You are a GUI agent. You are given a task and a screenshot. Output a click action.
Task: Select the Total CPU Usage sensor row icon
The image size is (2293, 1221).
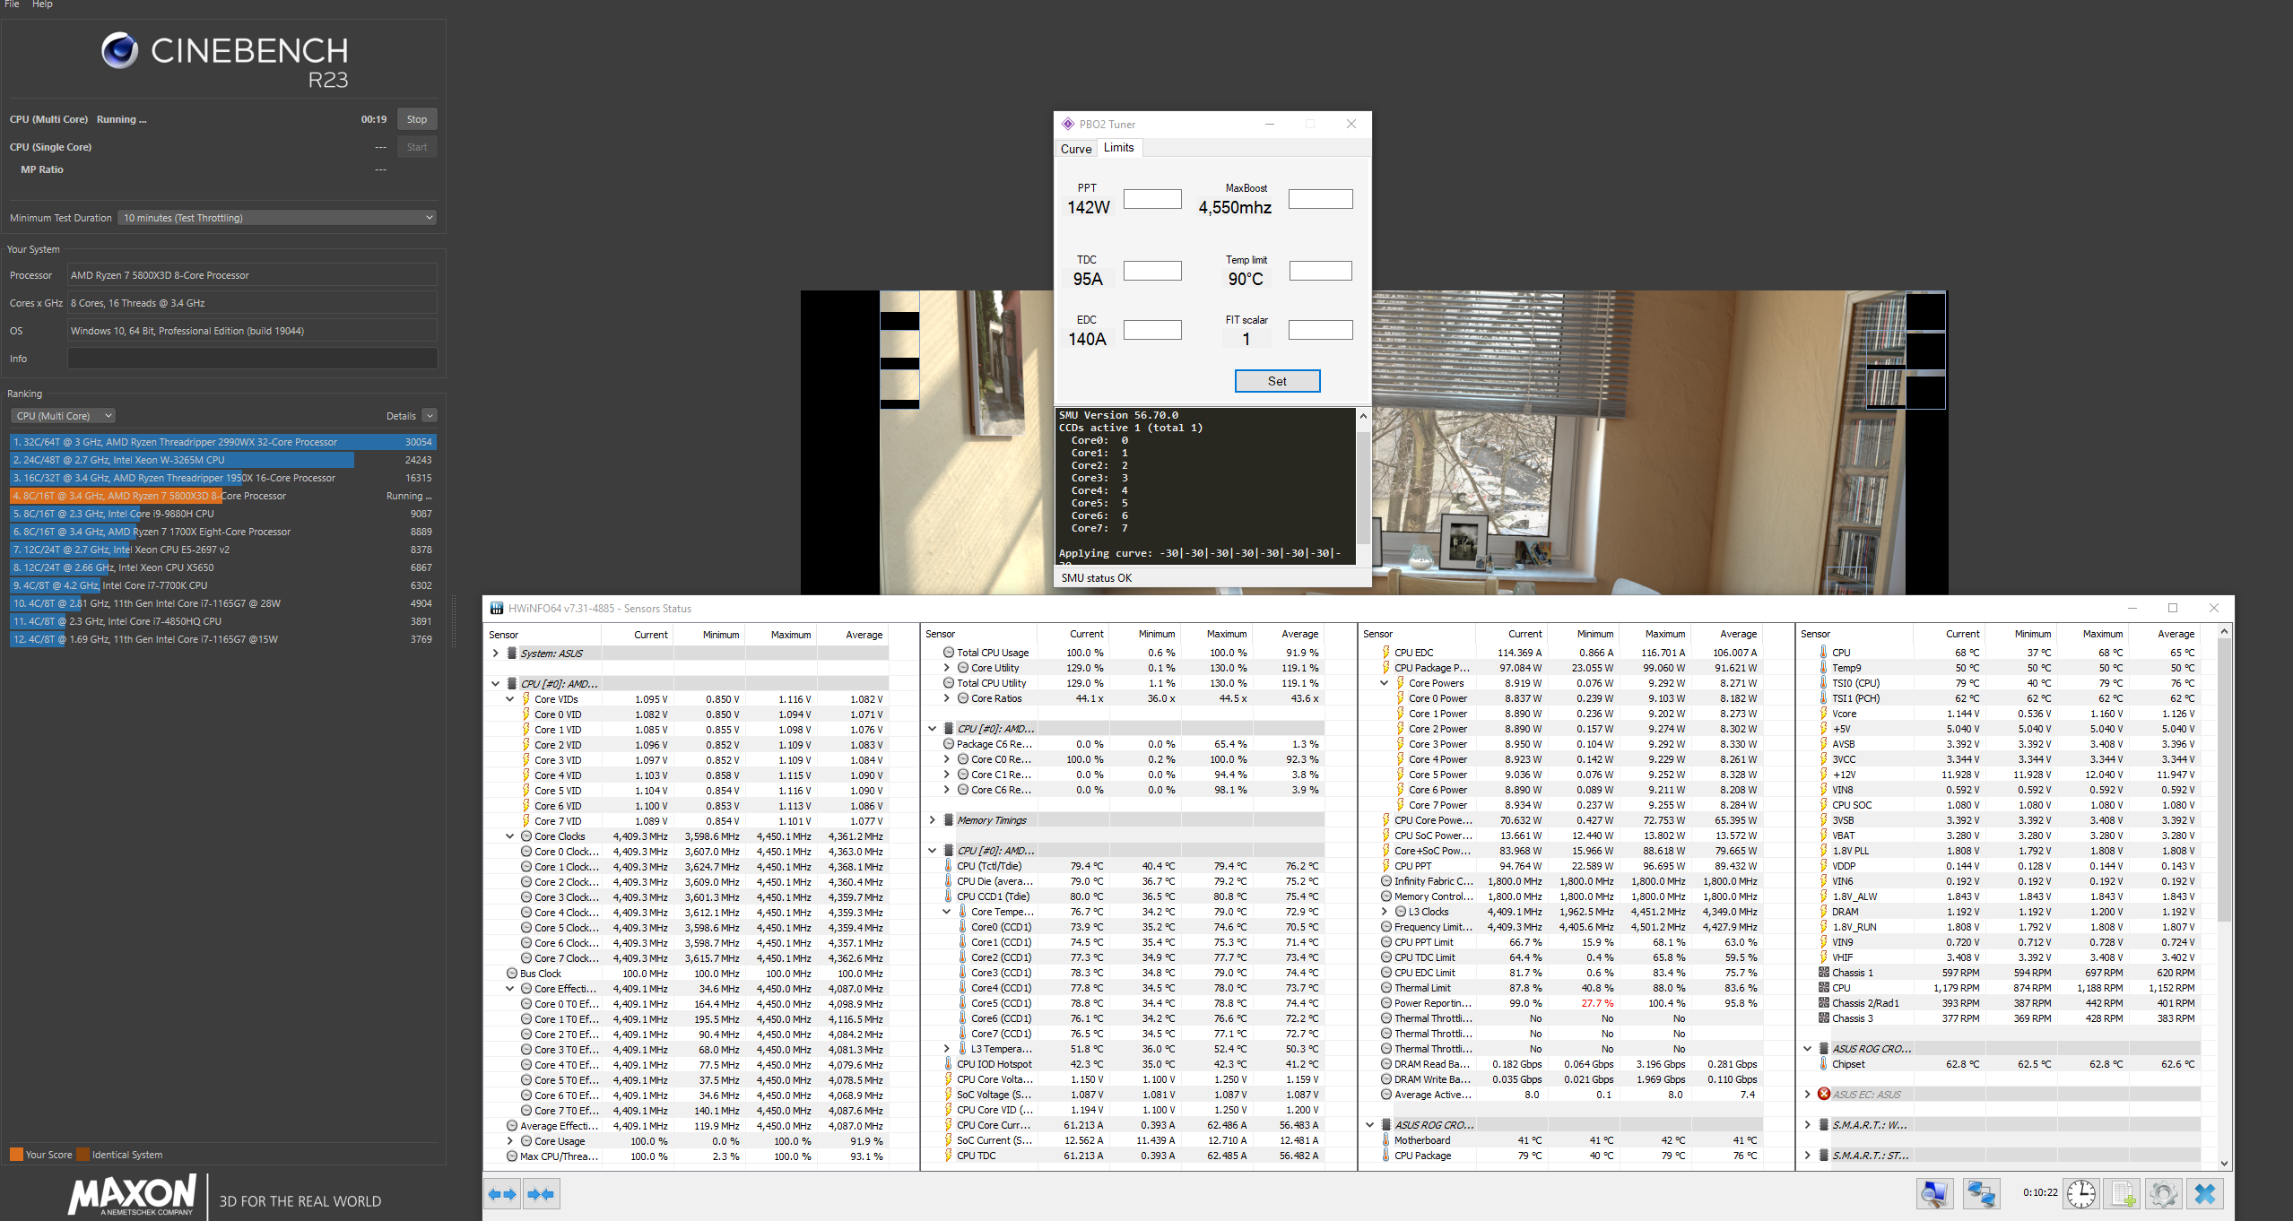point(949,653)
